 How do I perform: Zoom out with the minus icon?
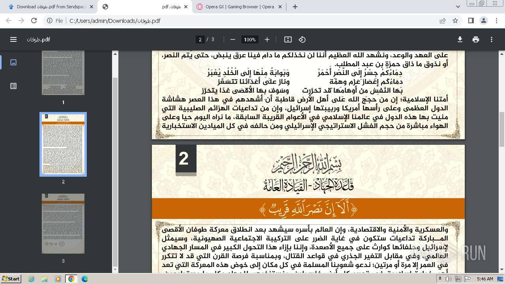coord(233,39)
